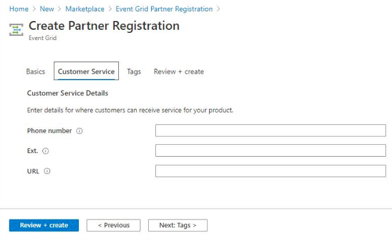
Task: Proceed with the Next: Tags button
Action: click(x=177, y=225)
